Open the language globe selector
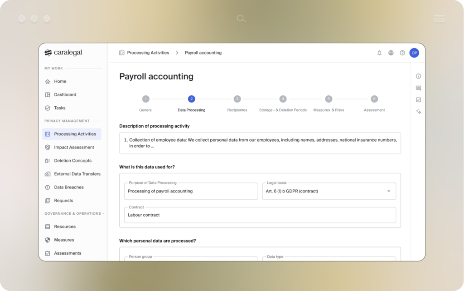 click(391, 53)
